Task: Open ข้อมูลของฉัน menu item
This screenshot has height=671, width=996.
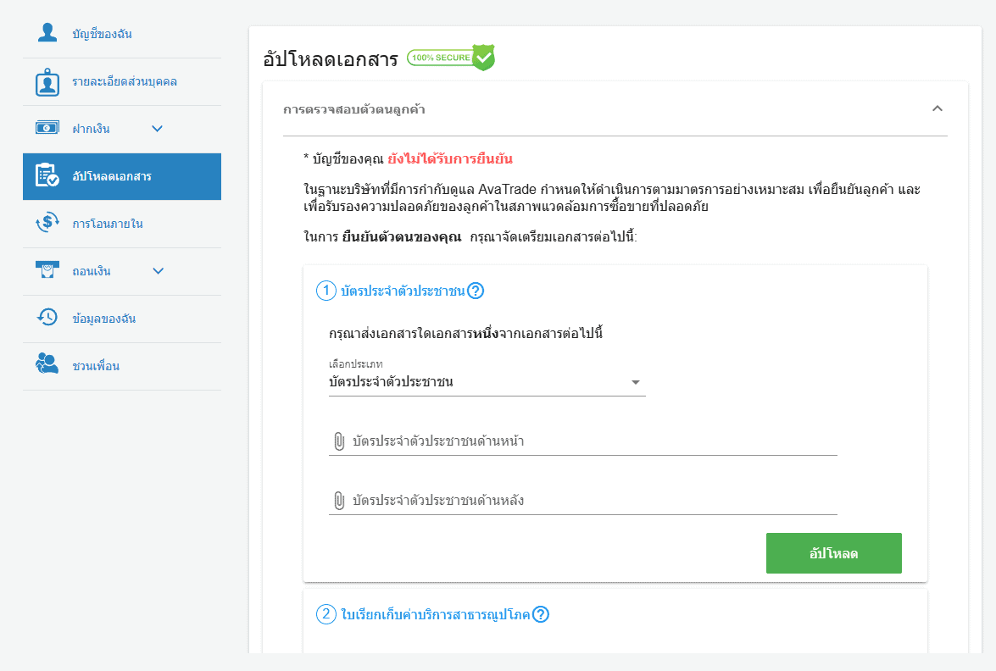Action: (122, 319)
